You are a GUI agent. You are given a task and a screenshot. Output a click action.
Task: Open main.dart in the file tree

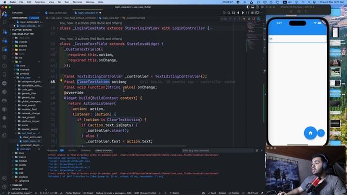[25, 149]
